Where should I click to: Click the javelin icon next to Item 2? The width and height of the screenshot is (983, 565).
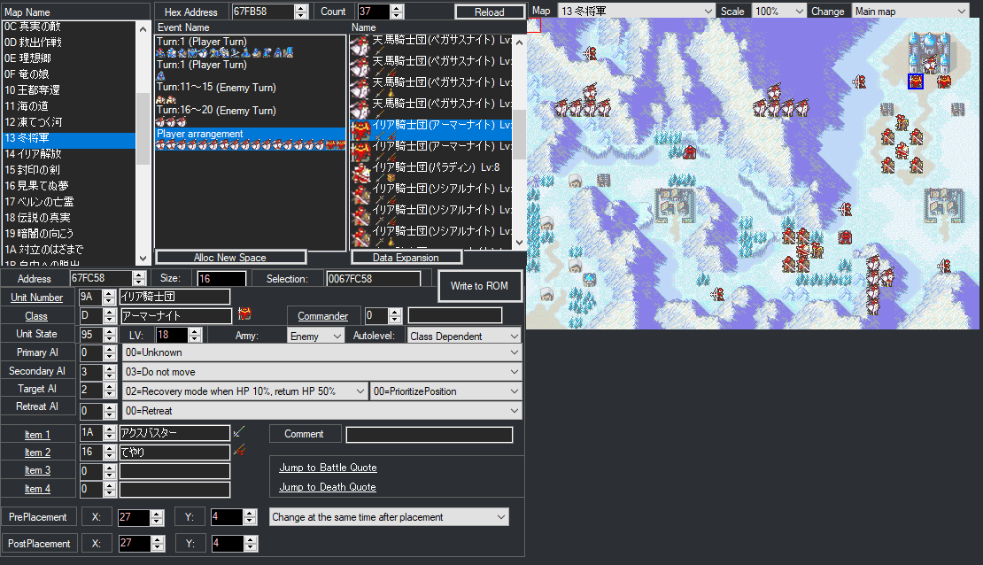click(x=237, y=453)
